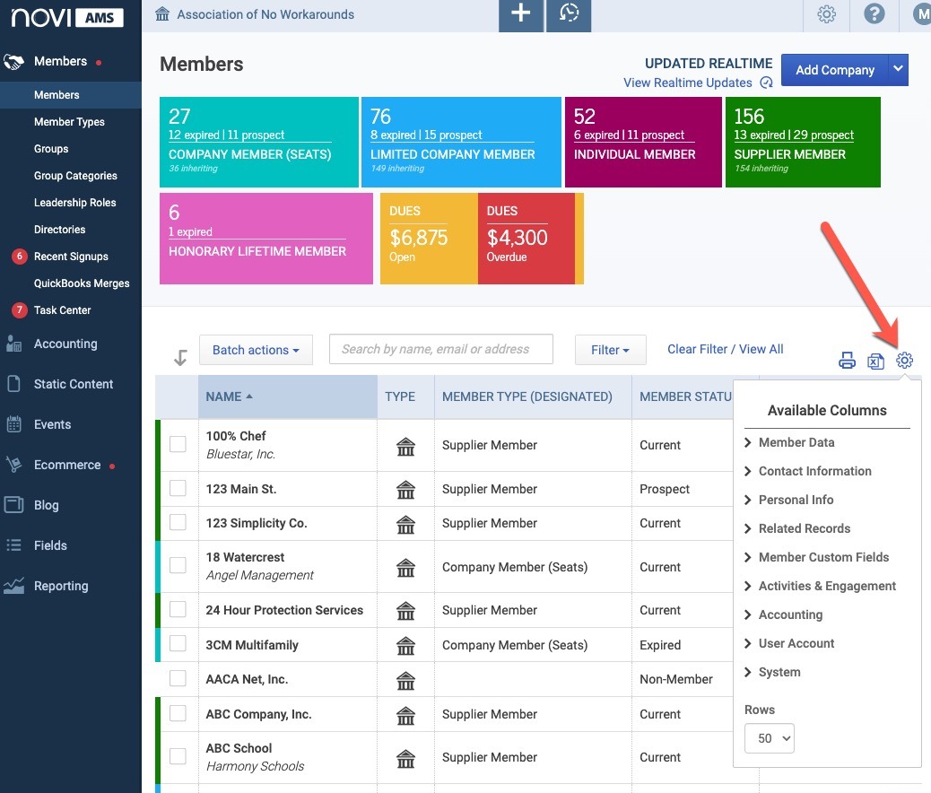Open the help question mark icon

coord(874,13)
